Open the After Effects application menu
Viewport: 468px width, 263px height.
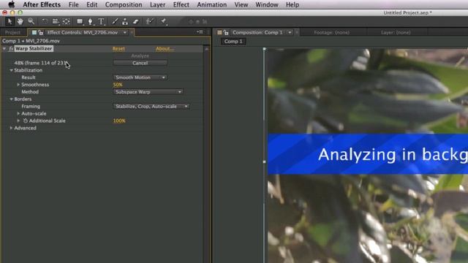pos(42,4)
